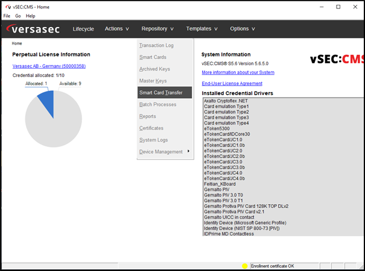365x271 pixels.
Task: Click the vSEC:CMS version text
Action: pyautogui.click(x=235, y=64)
